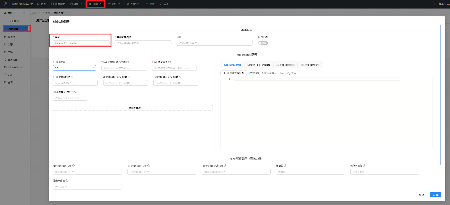The height and width of the screenshot is (205, 450).
Task: Focus the JobManager CPU 配置 input
Action: (125, 83)
